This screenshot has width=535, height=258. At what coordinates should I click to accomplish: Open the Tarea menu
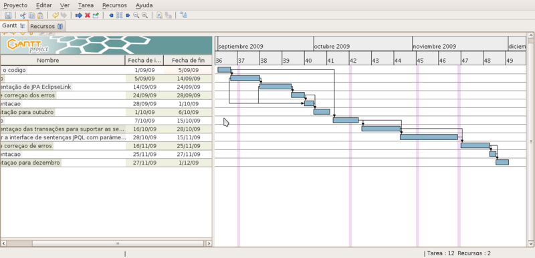86,5
